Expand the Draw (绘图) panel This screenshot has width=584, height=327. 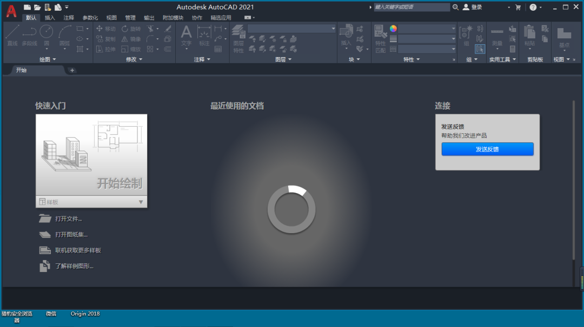[48, 59]
